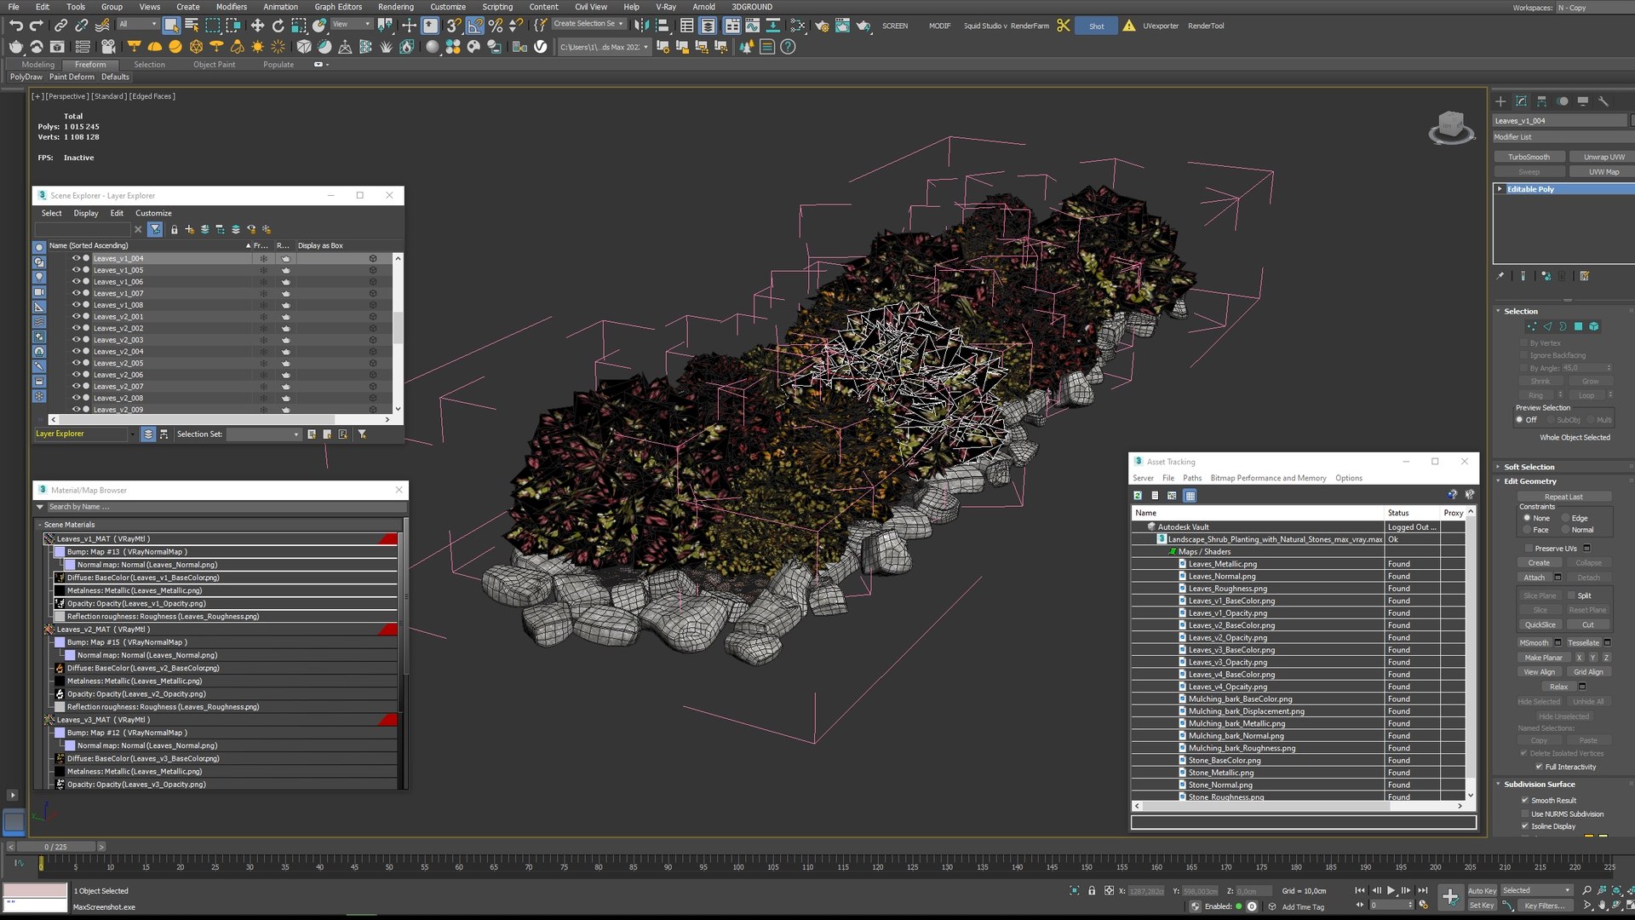
Task: Switch to the Modeling ribbon tab
Action: point(37,65)
